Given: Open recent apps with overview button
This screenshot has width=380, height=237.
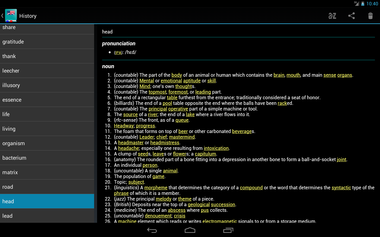Looking at the screenshot, I should pyautogui.click(x=228, y=230).
